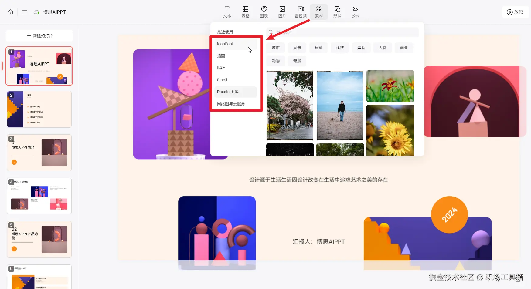Viewport: 531px width, 289px height.
Task: Add a slide with 新建幻灯片
Action: click(39, 36)
